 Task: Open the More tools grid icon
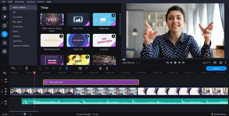point(4,51)
